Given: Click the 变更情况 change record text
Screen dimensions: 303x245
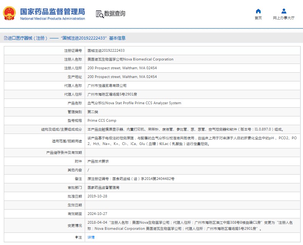Looking at the screenshot, I should (x=190, y=226).
